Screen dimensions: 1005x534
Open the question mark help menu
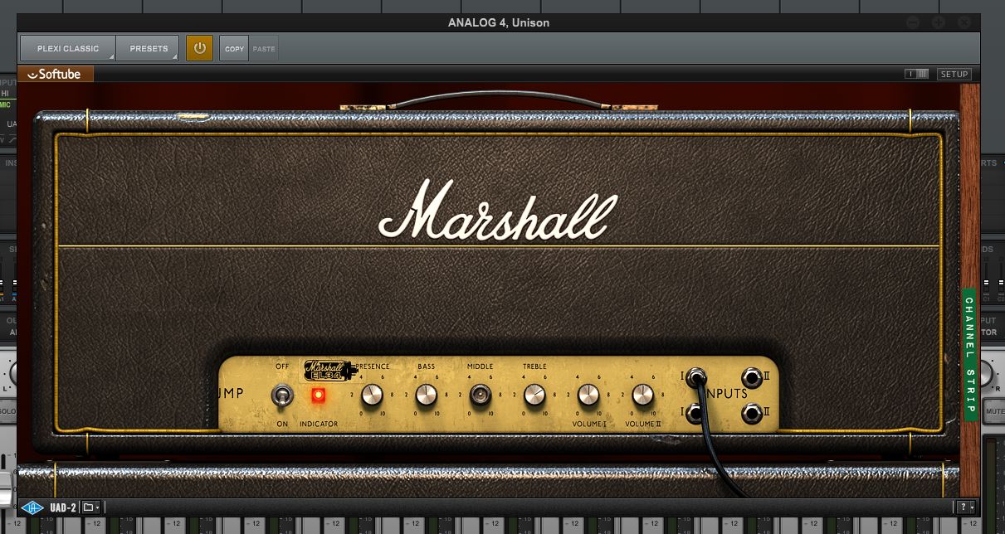pos(964,507)
